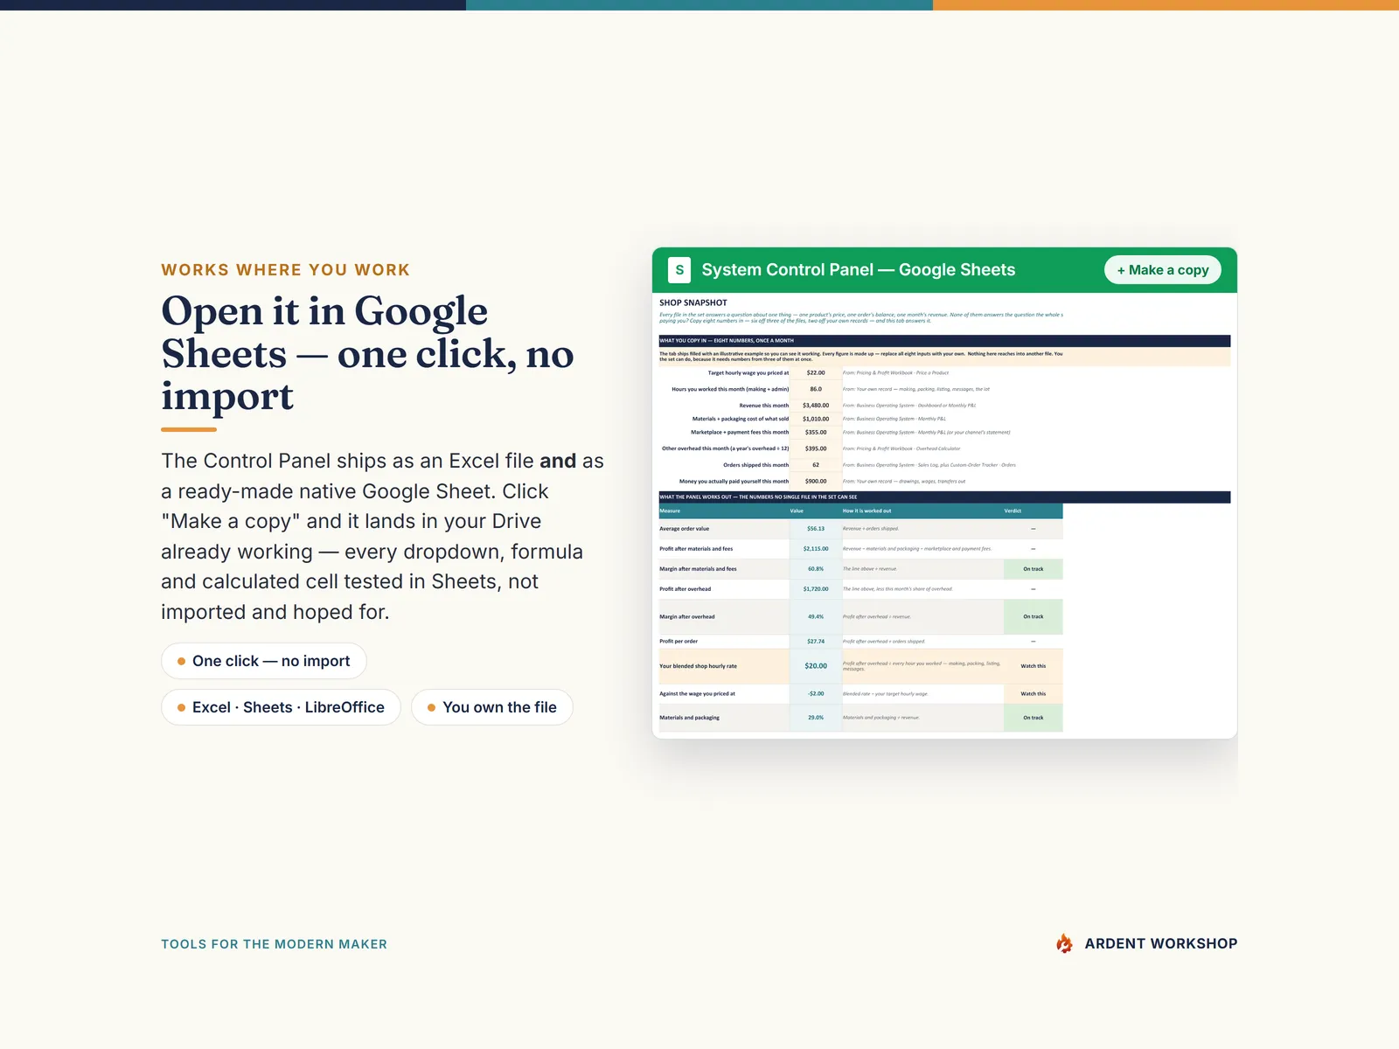Select the 60.8% margin value
1399x1049 pixels.
[816, 569]
